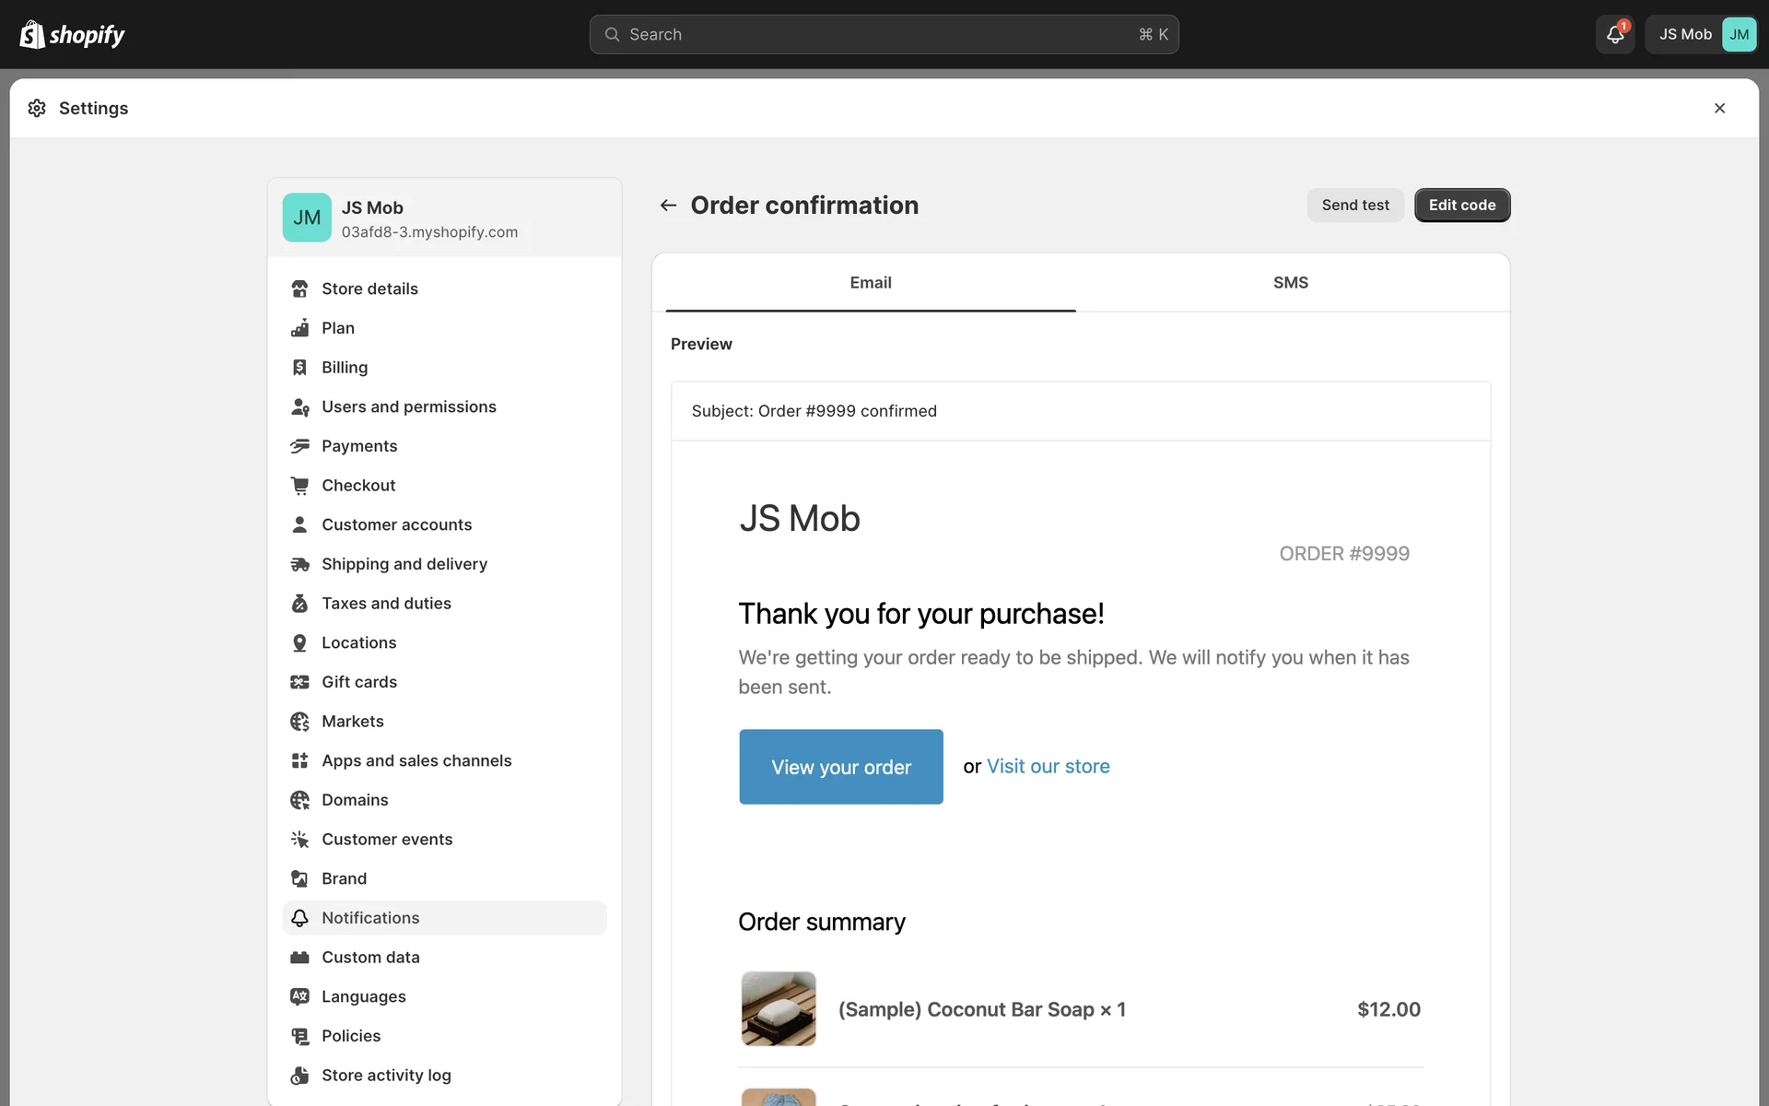Image resolution: width=1769 pixels, height=1106 pixels.
Task: Open Taxes and duties settings
Action: pyautogui.click(x=386, y=604)
